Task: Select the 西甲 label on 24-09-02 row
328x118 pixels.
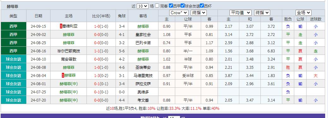Action: pos(14,34)
